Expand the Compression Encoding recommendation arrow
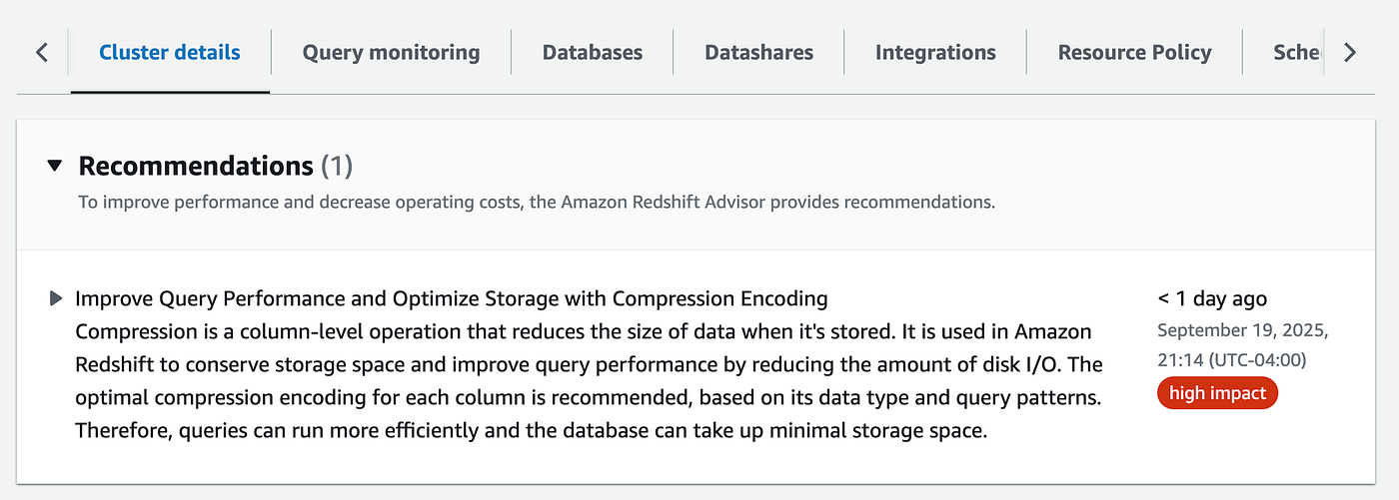Image resolution: width=1399 pixels, height=500 pixels. tap(56, 298)
